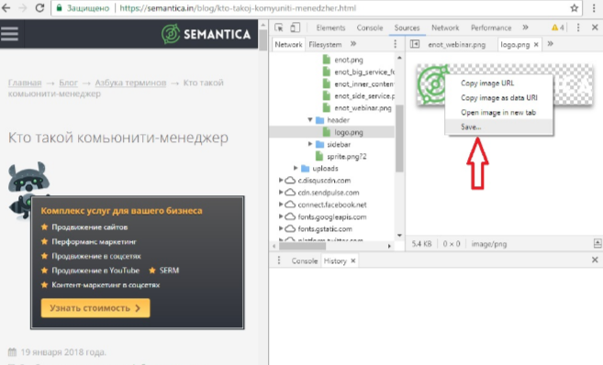Close the History drawer tab
This screenshot has height=365, width=603.
(x=352, y=260)
